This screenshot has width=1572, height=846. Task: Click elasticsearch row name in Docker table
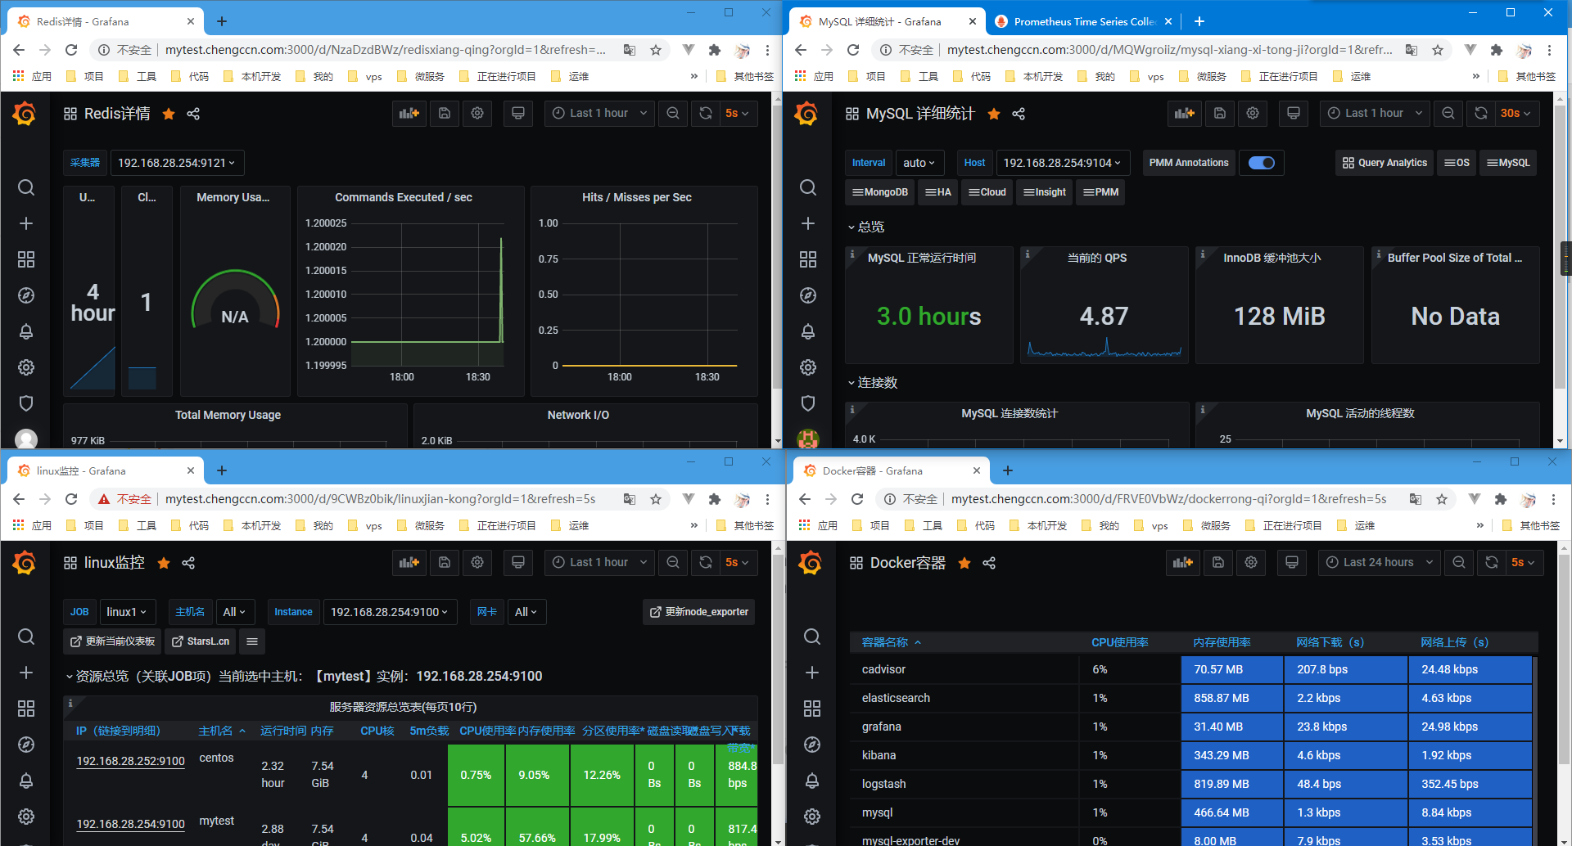pyautogui.click(x=896, y=698)
